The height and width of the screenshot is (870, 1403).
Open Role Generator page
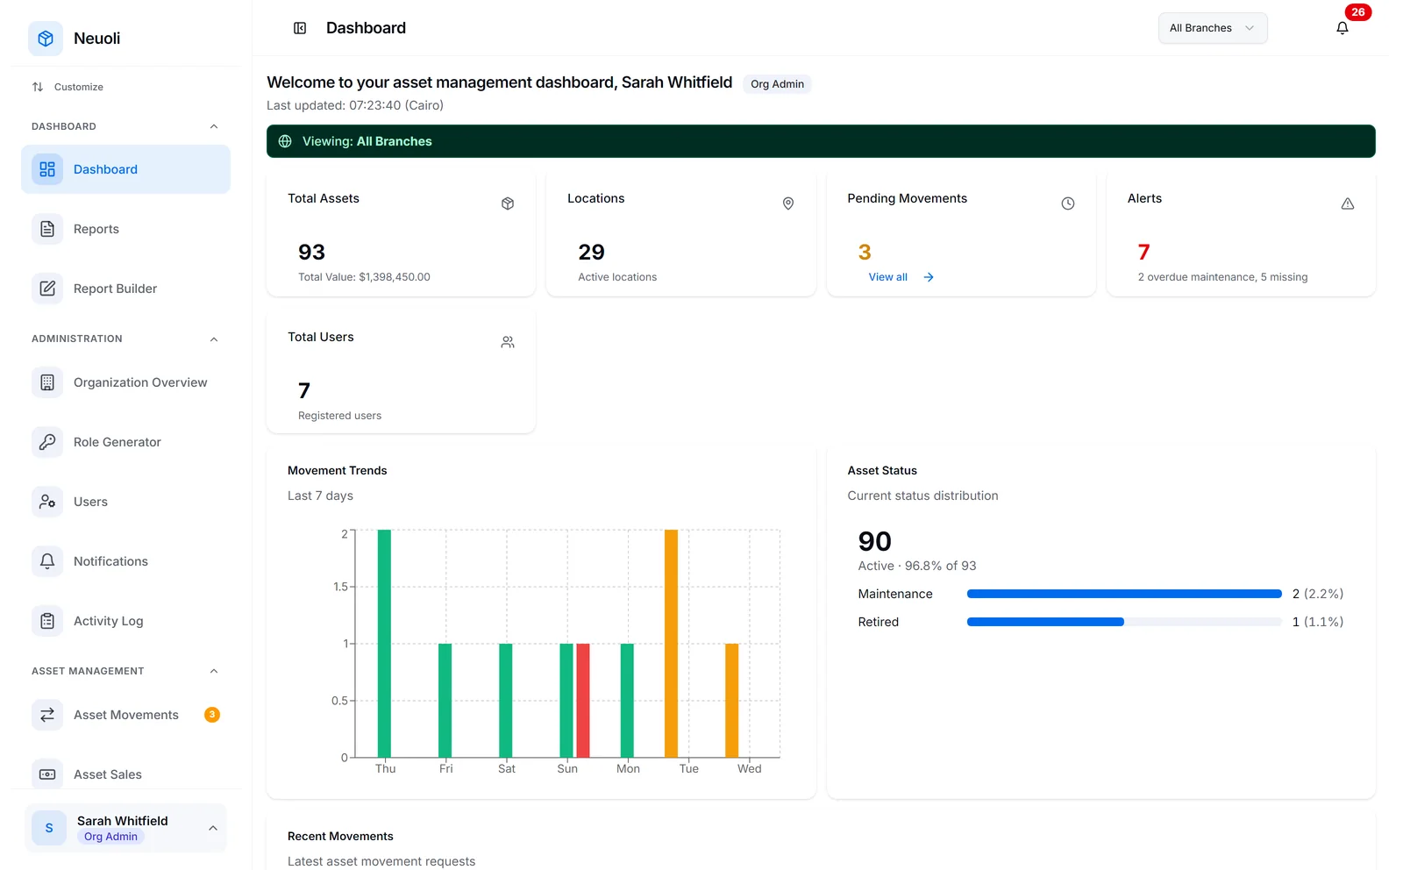(125, 442)
